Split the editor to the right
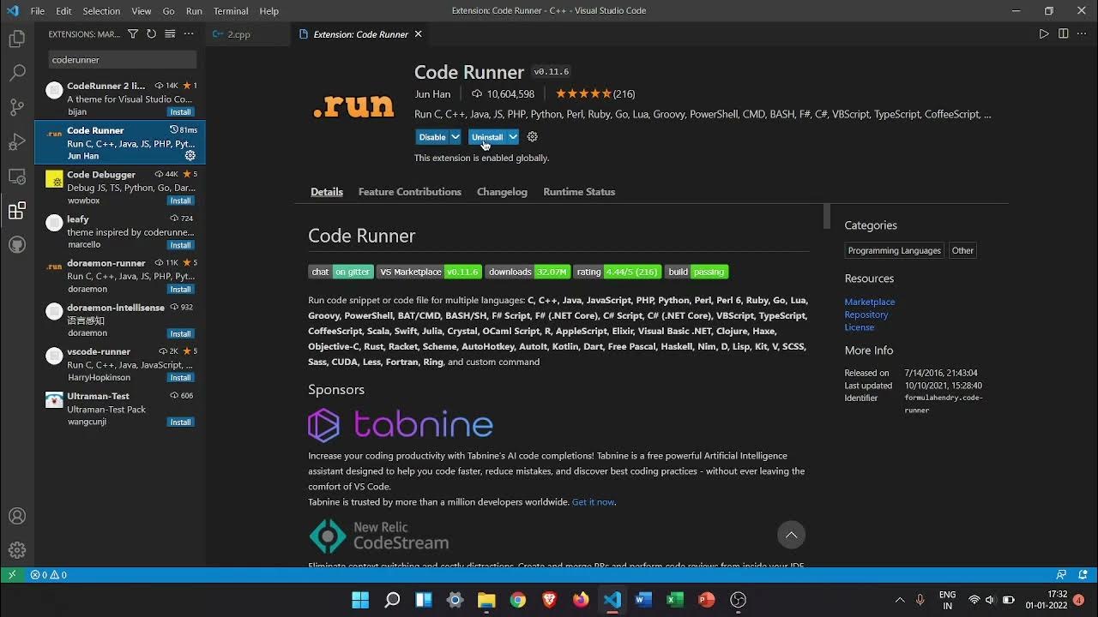This screenshot has width=1098, height=617. tap(1063, 34)
